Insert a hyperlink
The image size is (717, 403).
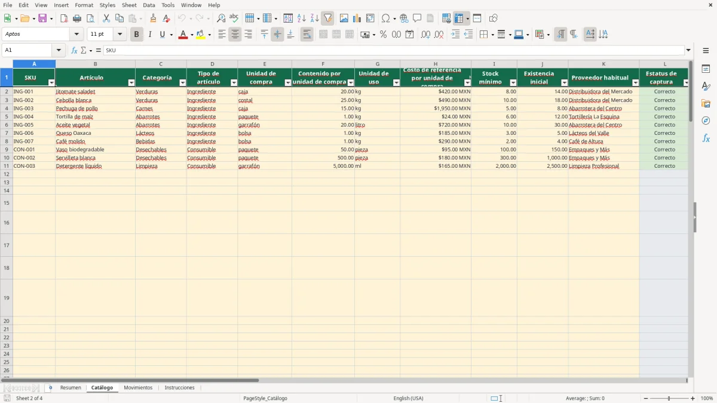[404, 19]
